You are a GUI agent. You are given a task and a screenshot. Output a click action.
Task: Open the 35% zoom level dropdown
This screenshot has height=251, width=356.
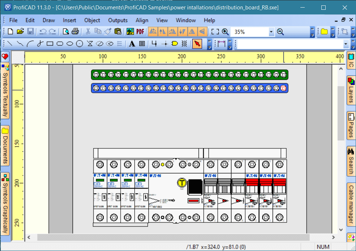coord(271,32)
